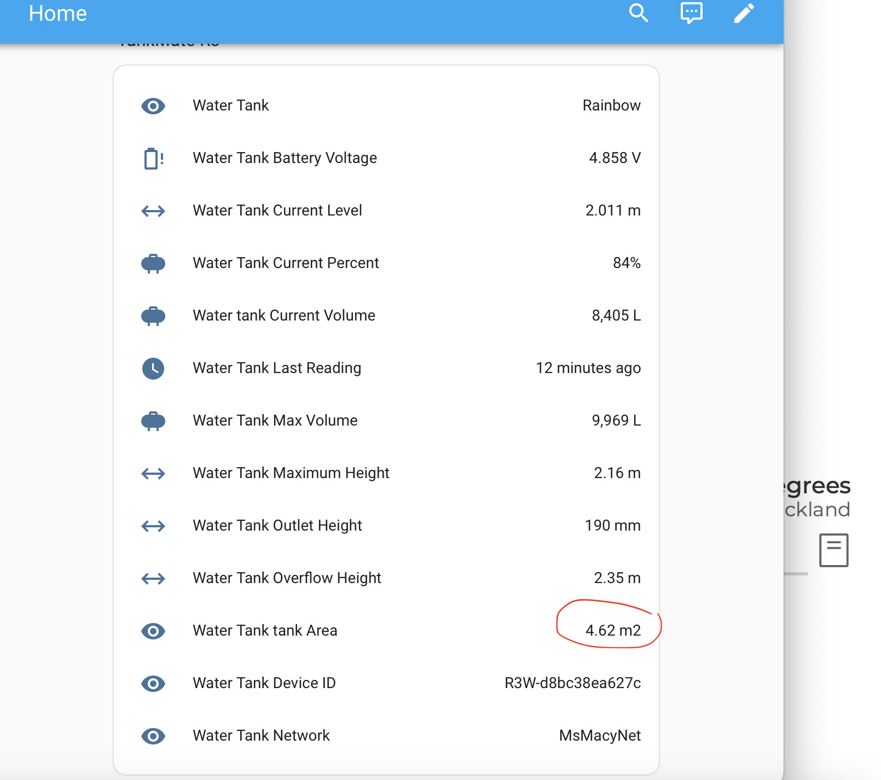Screen dimensions: 881x780
Task: Click the battery icon beside Battery Voltage
Action: coord(153,159)
